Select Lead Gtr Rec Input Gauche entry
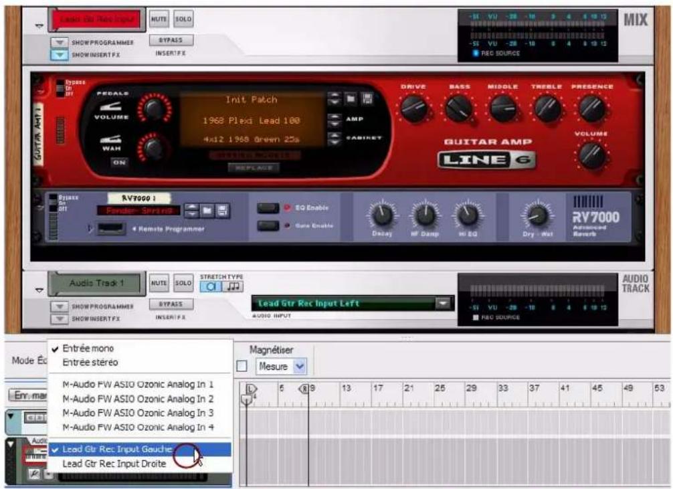 click(140, 450)
